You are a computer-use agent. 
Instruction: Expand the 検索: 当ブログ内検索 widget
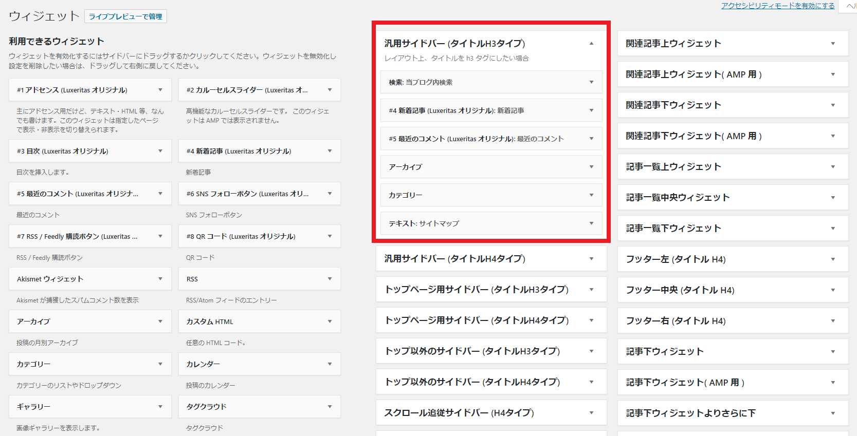(x=591, y=82)
